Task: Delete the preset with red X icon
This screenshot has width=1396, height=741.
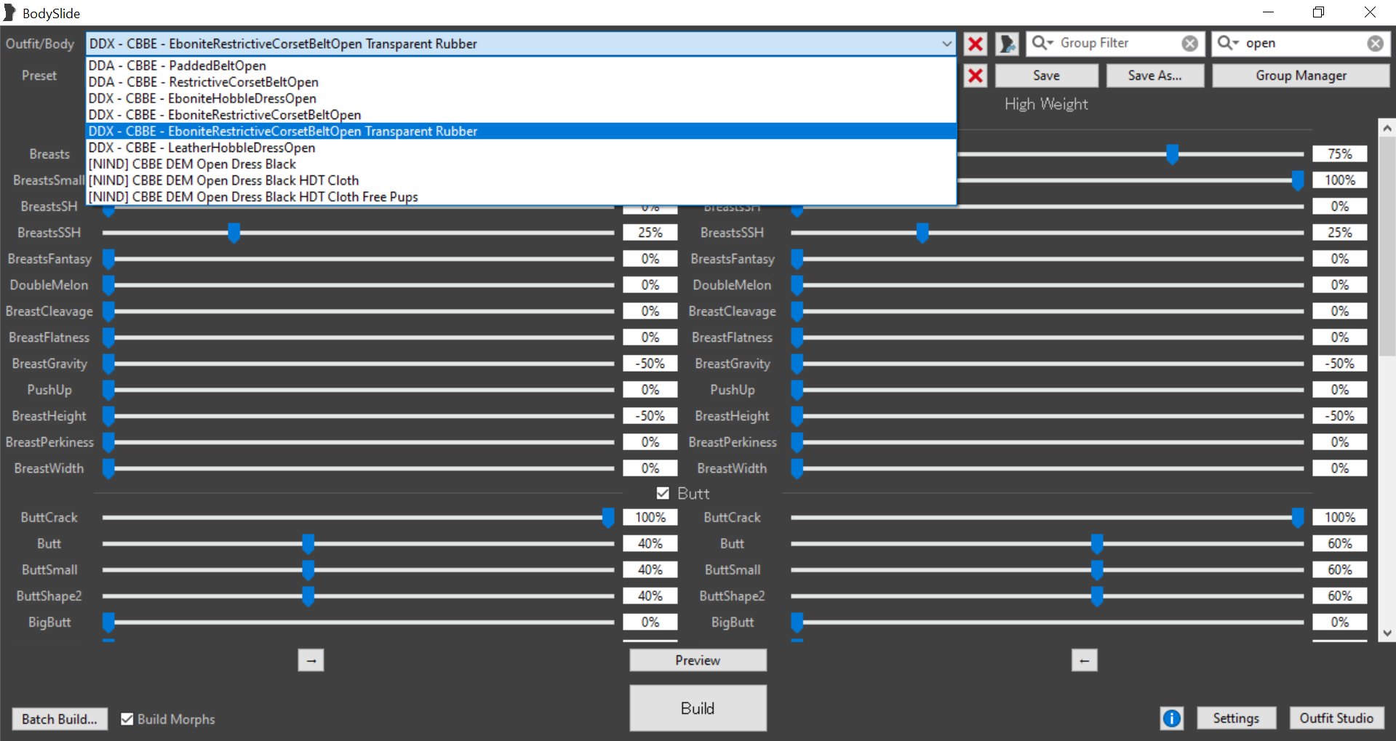Action: [976, 76]
